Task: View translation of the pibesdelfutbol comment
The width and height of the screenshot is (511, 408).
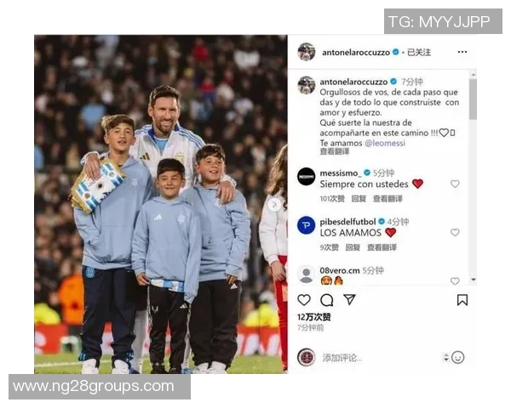Action: click(x=382, y=247)
